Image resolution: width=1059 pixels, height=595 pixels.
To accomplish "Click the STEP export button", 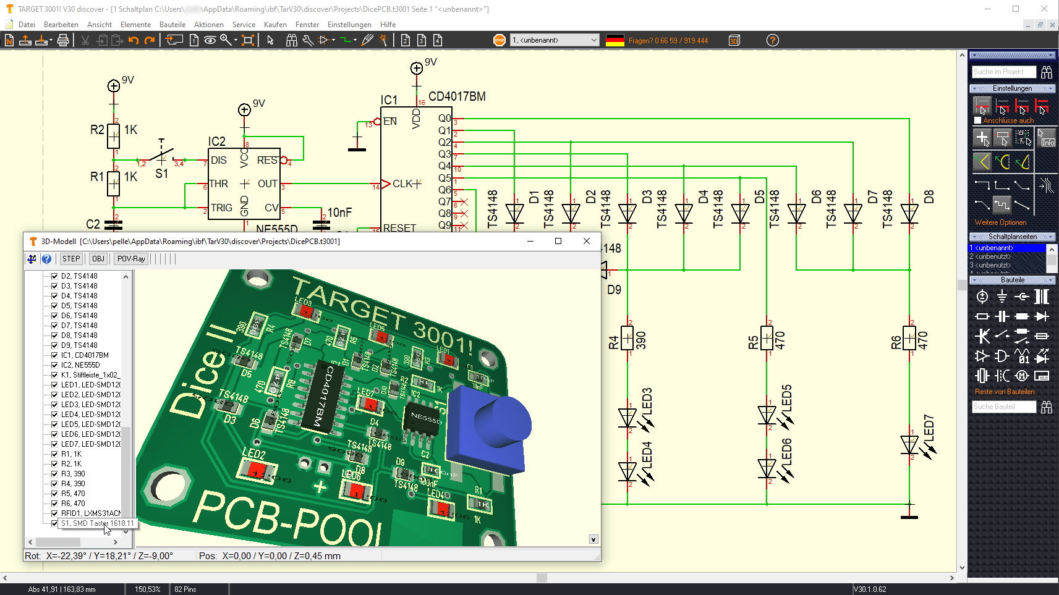I will (71, 259).
